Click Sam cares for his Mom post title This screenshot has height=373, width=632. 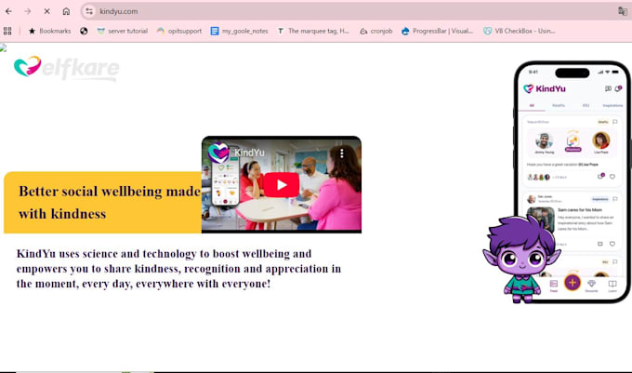coord(580,209)
